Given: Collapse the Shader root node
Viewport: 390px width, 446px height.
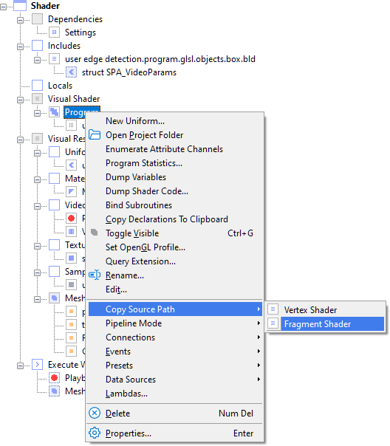Looking at the screenshot, I should tap(3, 7).
